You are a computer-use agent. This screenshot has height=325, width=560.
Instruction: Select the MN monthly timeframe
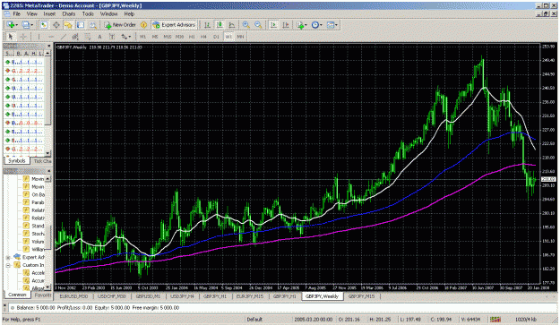click(240, 37)
